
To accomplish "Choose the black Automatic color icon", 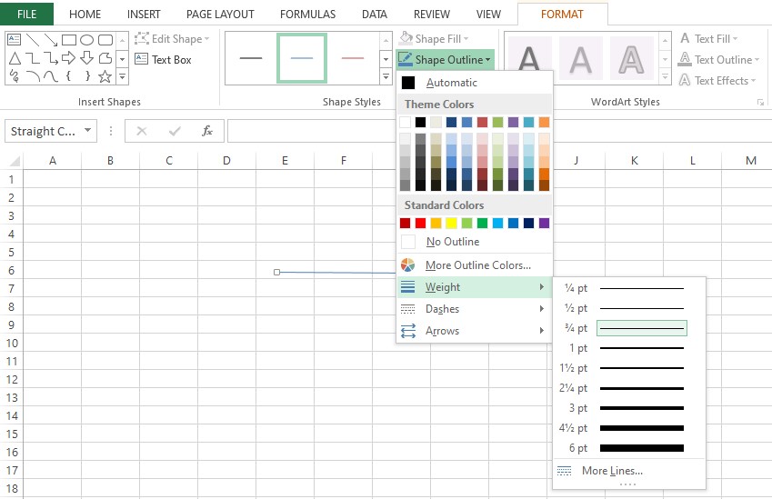I will tap(408, 83).
